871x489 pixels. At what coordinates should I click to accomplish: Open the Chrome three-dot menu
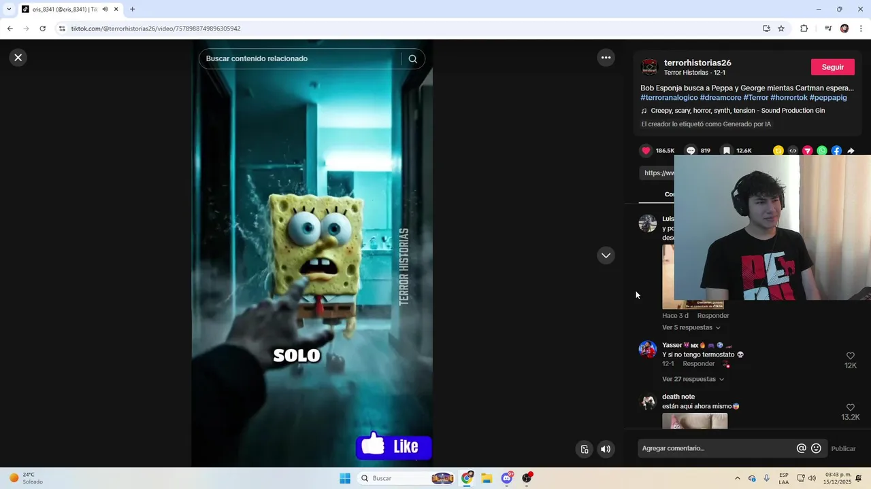pyautogui.click(x=861, y=29)
